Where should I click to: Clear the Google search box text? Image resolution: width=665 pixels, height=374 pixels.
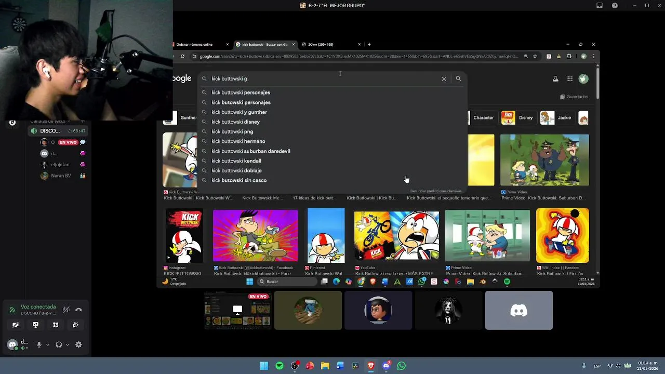point(444,78)
